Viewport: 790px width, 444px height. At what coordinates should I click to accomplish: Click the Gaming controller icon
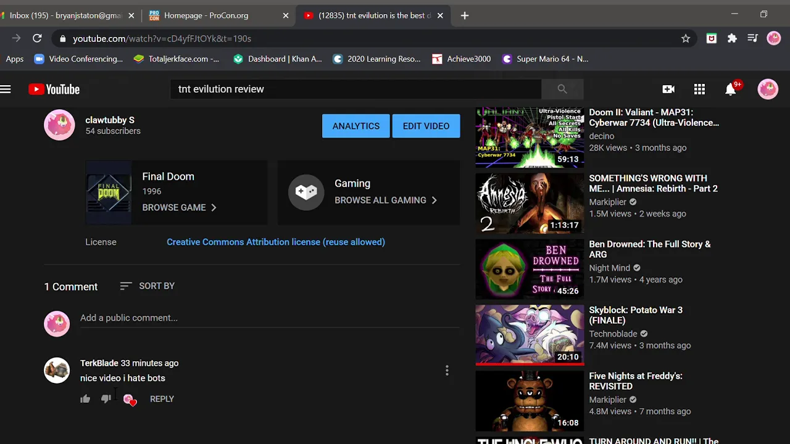click(x=306, y=192)
